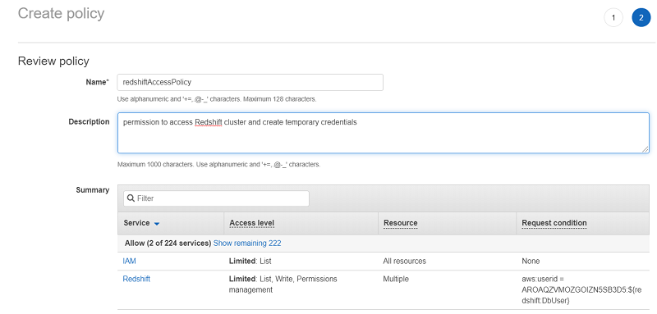Go to step 1 circle
Viewport: 657px width, 314px height.
[x=613, y=18]
